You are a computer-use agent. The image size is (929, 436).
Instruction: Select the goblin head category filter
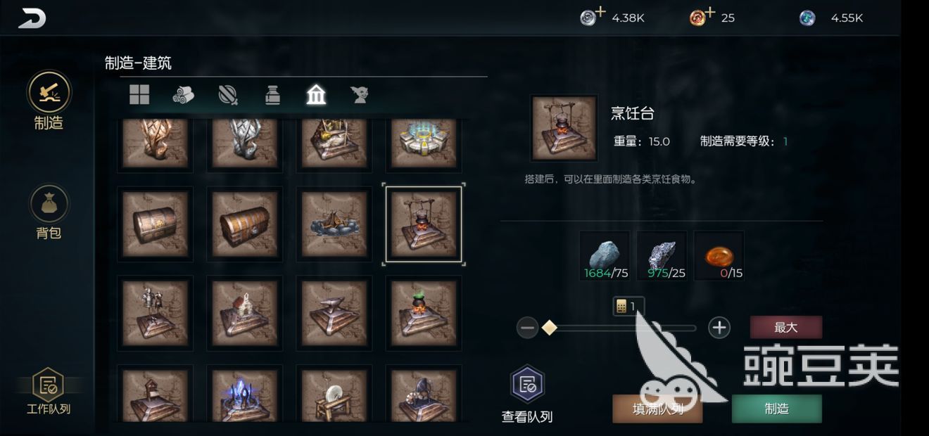click(x=360, y=95)
